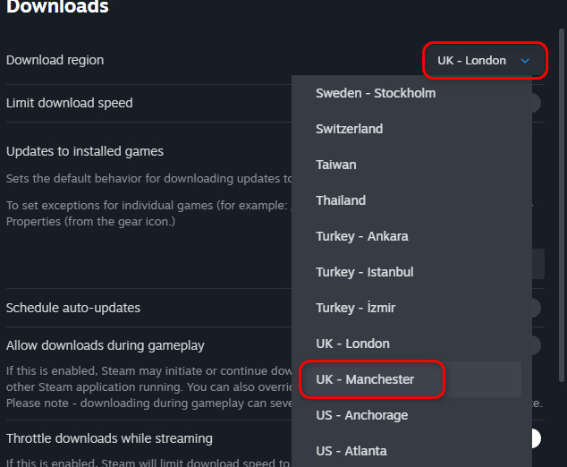
Task: Select Thailand as the download region
Action: click(341, 200)
